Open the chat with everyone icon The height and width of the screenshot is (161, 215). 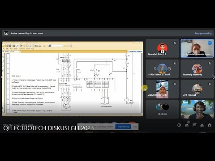tap(194, 125)
